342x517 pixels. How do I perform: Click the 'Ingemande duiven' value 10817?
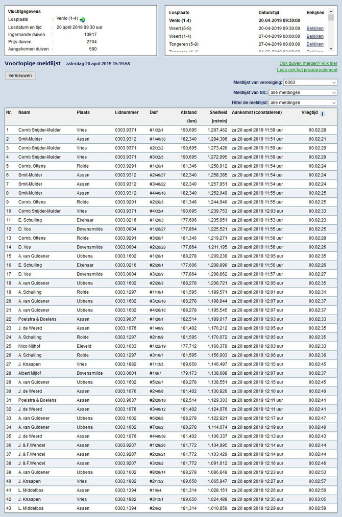click(x=90, y=34)
